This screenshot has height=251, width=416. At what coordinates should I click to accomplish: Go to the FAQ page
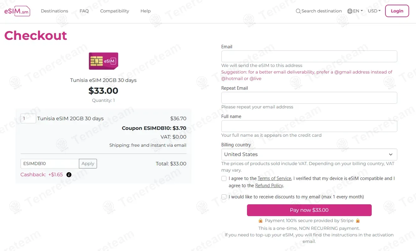click(84, 11)
